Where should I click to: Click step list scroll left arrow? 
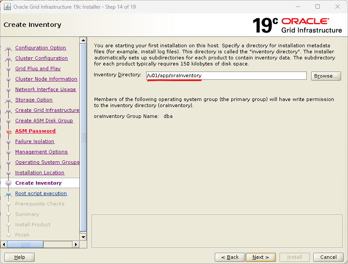coord(4,244)
